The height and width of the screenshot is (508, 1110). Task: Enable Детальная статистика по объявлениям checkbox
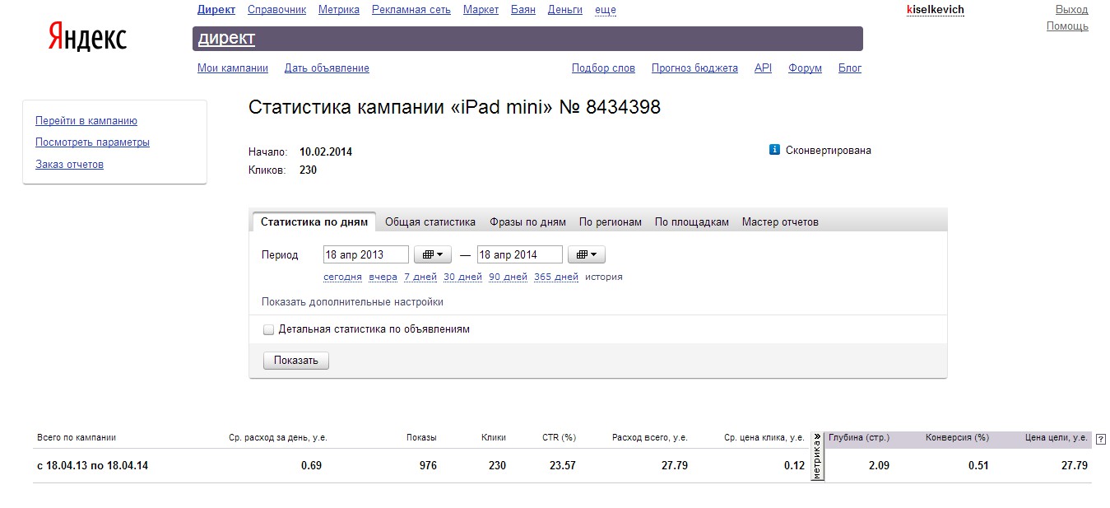268,329
